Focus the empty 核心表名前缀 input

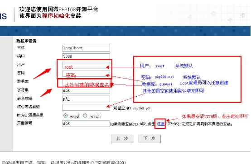86,108
